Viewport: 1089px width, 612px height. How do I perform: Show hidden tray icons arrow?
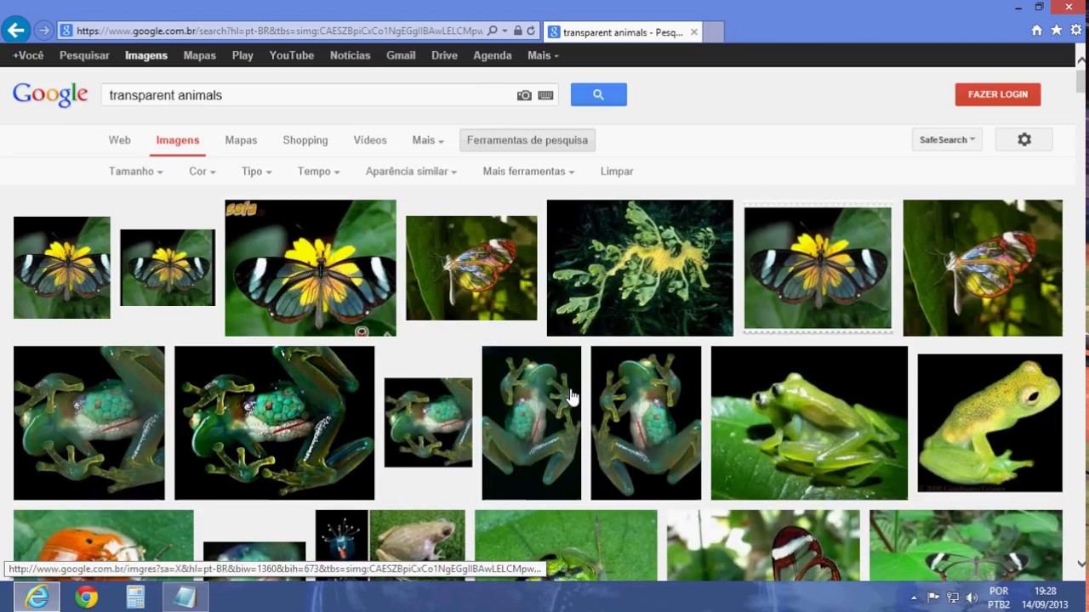coord(914,598)
